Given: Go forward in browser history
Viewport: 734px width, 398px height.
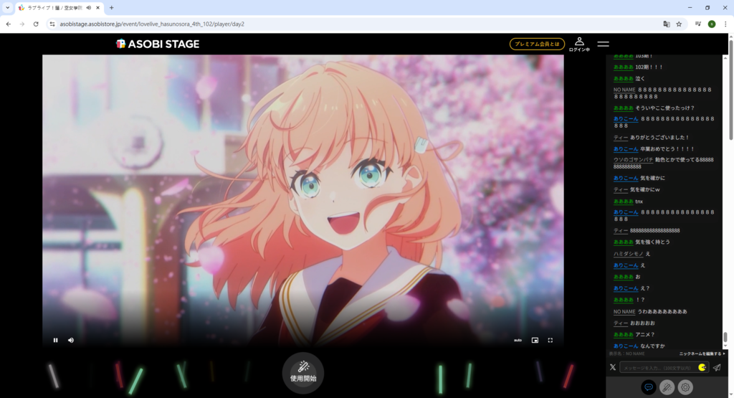Looking at the screenshot, I should pos(22,24).
